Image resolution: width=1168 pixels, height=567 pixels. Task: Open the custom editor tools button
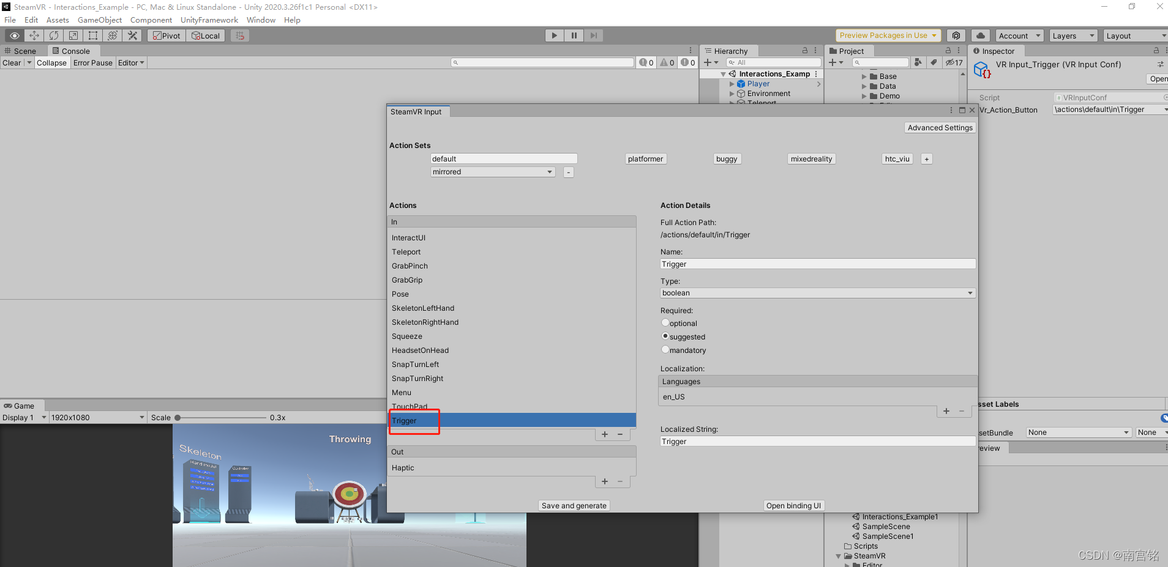point(132,35)
